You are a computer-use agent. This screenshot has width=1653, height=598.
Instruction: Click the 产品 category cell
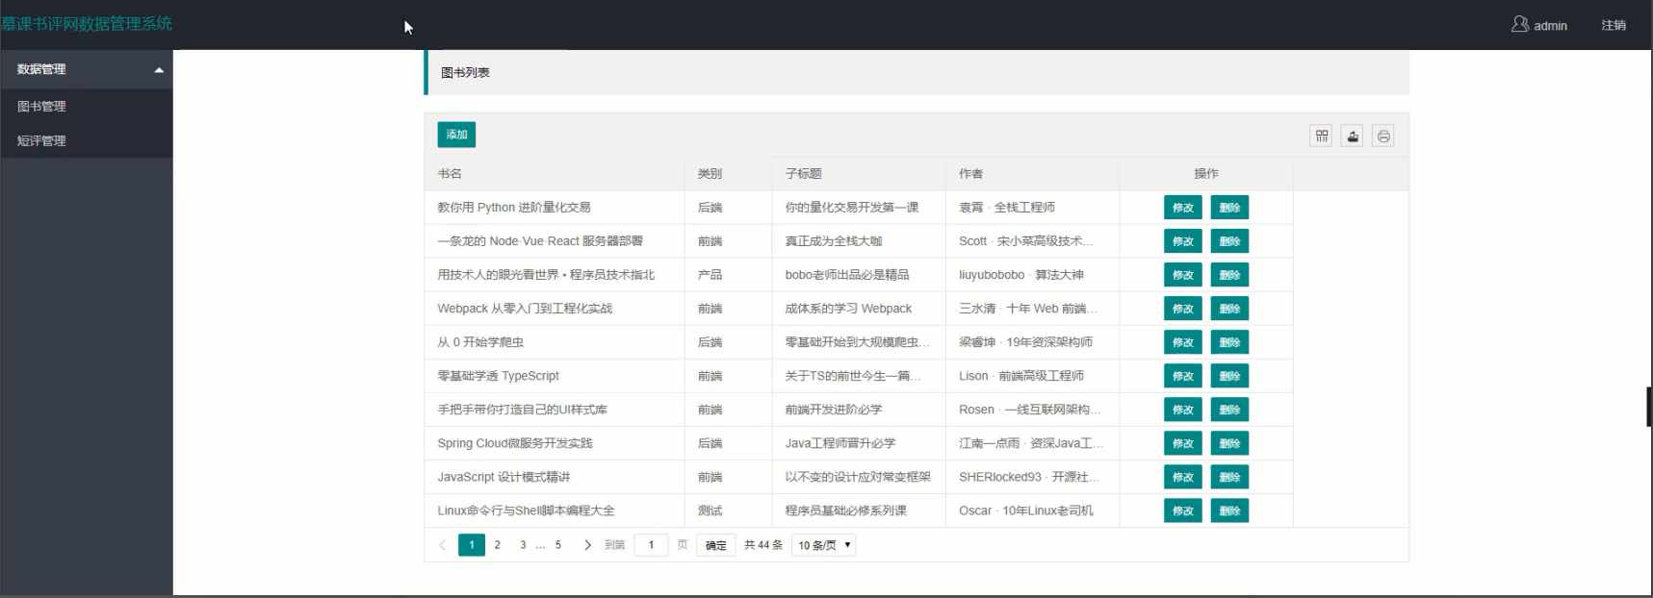pyautogui.click(x=728, y=275)
